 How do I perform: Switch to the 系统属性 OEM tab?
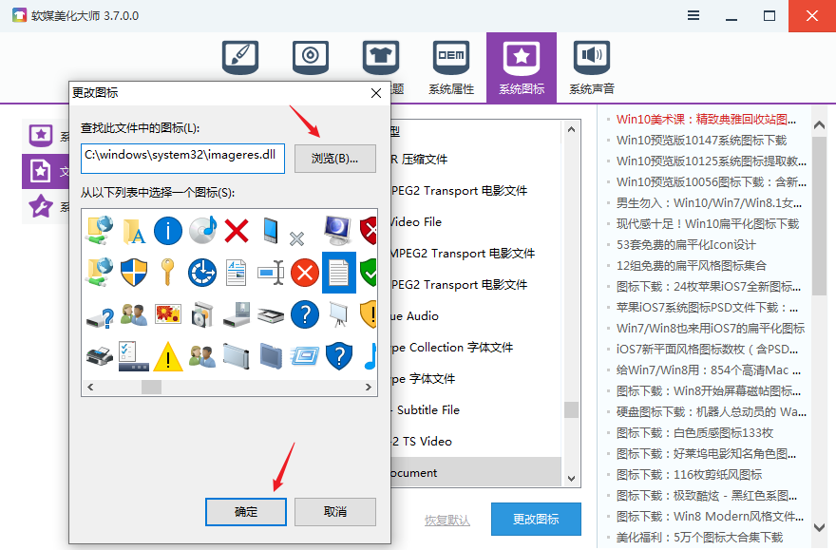[451, 66]
